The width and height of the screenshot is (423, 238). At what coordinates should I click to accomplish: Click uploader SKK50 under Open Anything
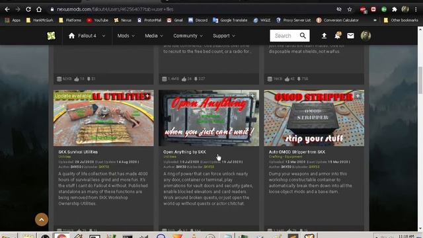pyautogui.click(x=209, y=167)
